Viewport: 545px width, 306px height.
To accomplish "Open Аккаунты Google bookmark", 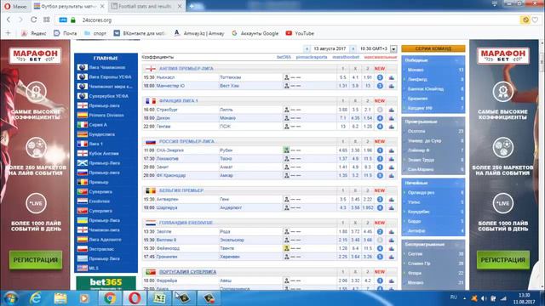I will (255, 33).
